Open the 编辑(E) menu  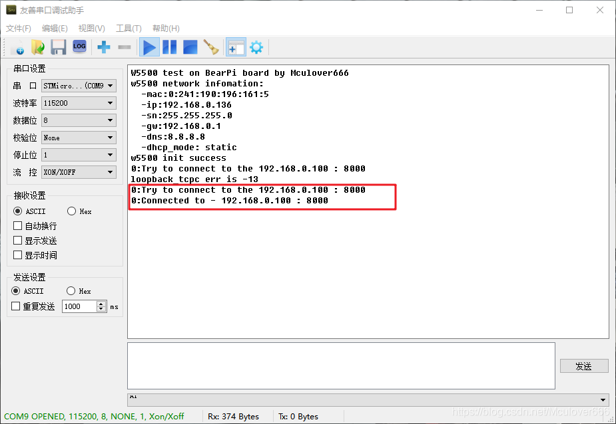click(55, 28)
